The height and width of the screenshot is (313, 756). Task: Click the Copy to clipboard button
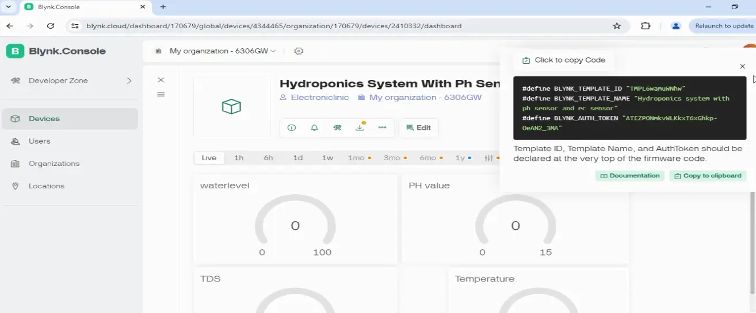[x=708, y=176]
